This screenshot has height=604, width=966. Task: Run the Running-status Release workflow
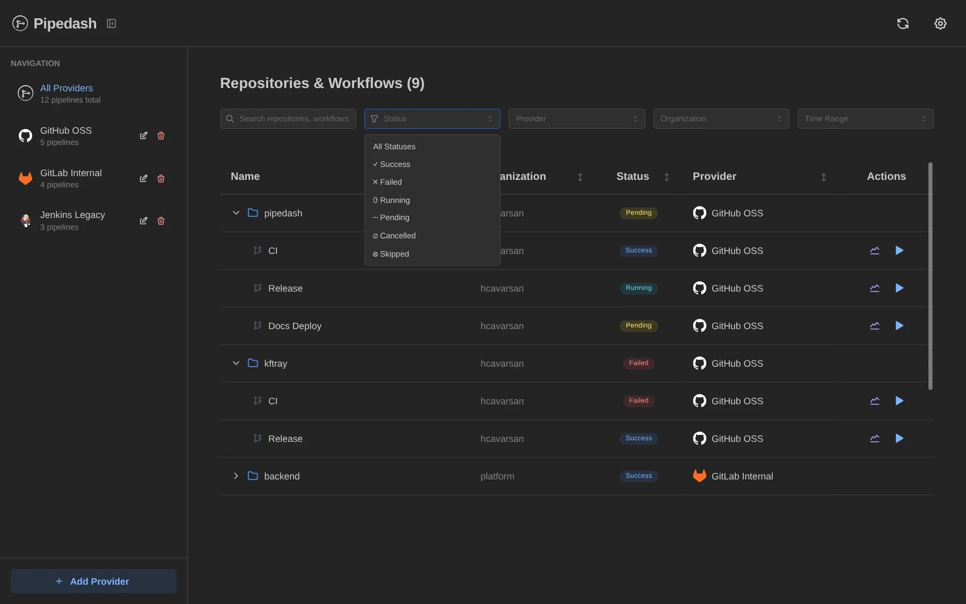(x=899, y=288)
